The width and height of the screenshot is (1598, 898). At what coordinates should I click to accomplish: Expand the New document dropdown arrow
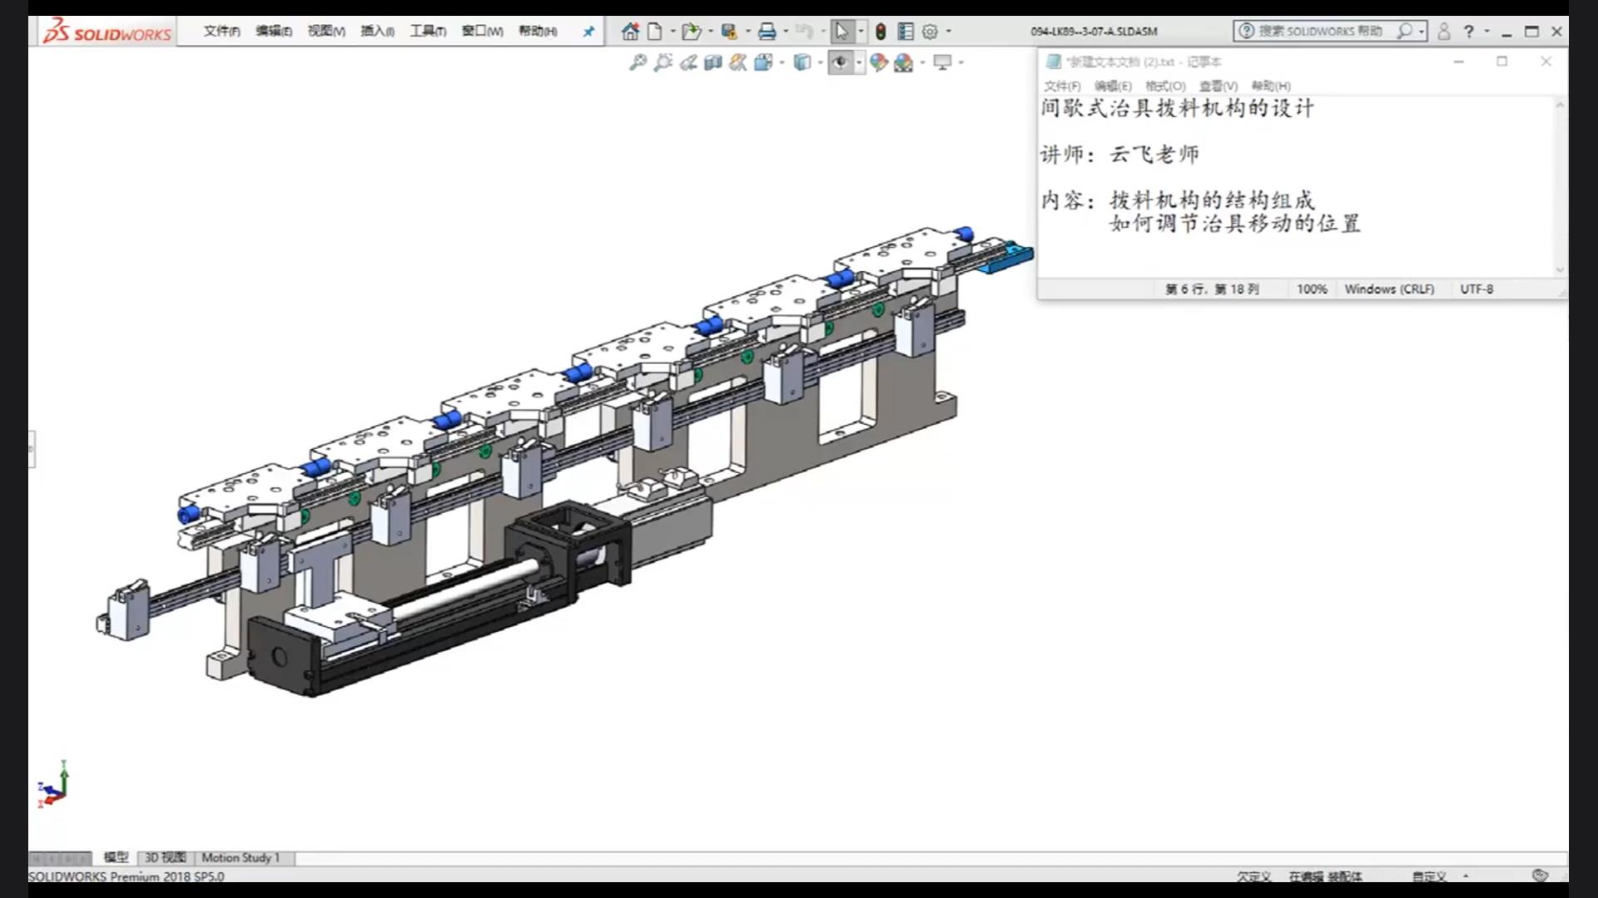coord(672,32)
